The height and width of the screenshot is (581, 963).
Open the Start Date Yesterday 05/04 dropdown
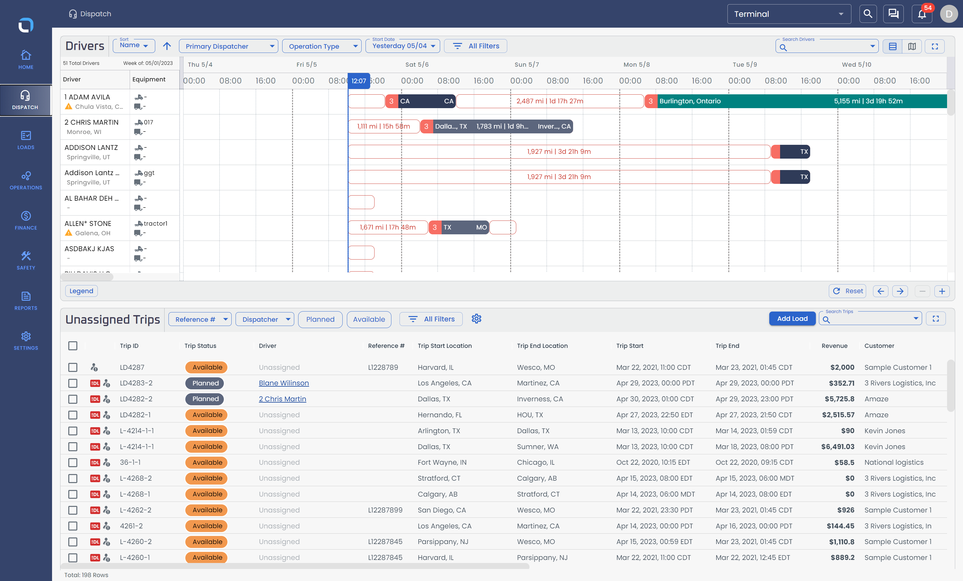point(403,46)
